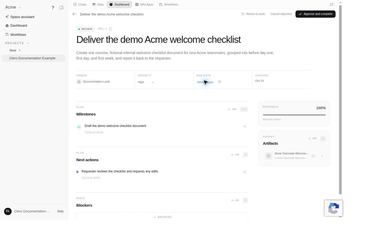Image resolution: width=381 pixels, height=244 pixels.
Task: Copy the OBJ-1 identifier
Action: coord(111,29)
